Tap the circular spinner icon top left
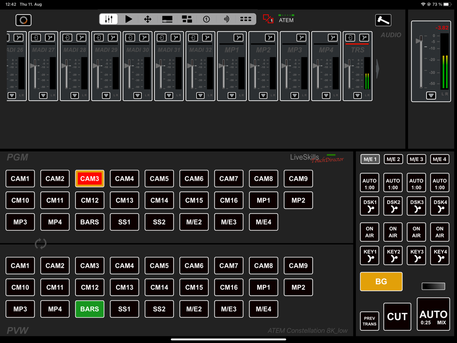457x343 pixels. 23,20
